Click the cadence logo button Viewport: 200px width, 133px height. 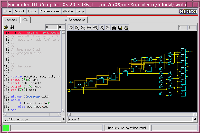click(188, 11)
